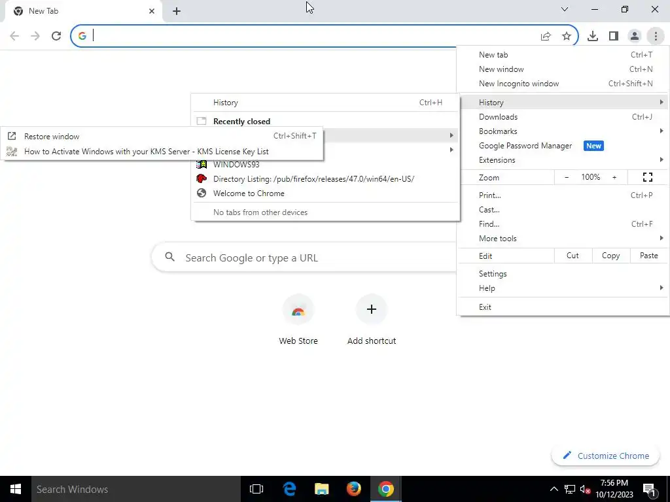Click the Recently closed header
670x502 pixels.
[x=242, y=121]
